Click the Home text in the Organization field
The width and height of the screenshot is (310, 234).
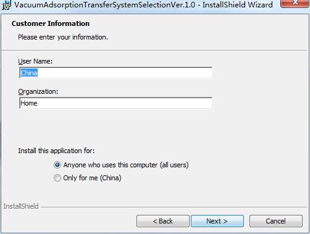(x=29, y=103)
